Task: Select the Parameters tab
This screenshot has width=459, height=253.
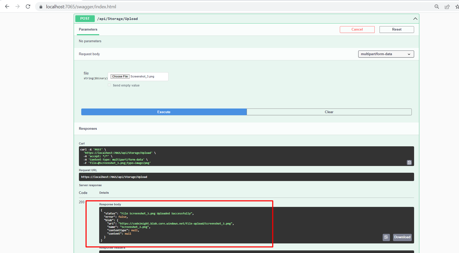Action: (88, 30)
